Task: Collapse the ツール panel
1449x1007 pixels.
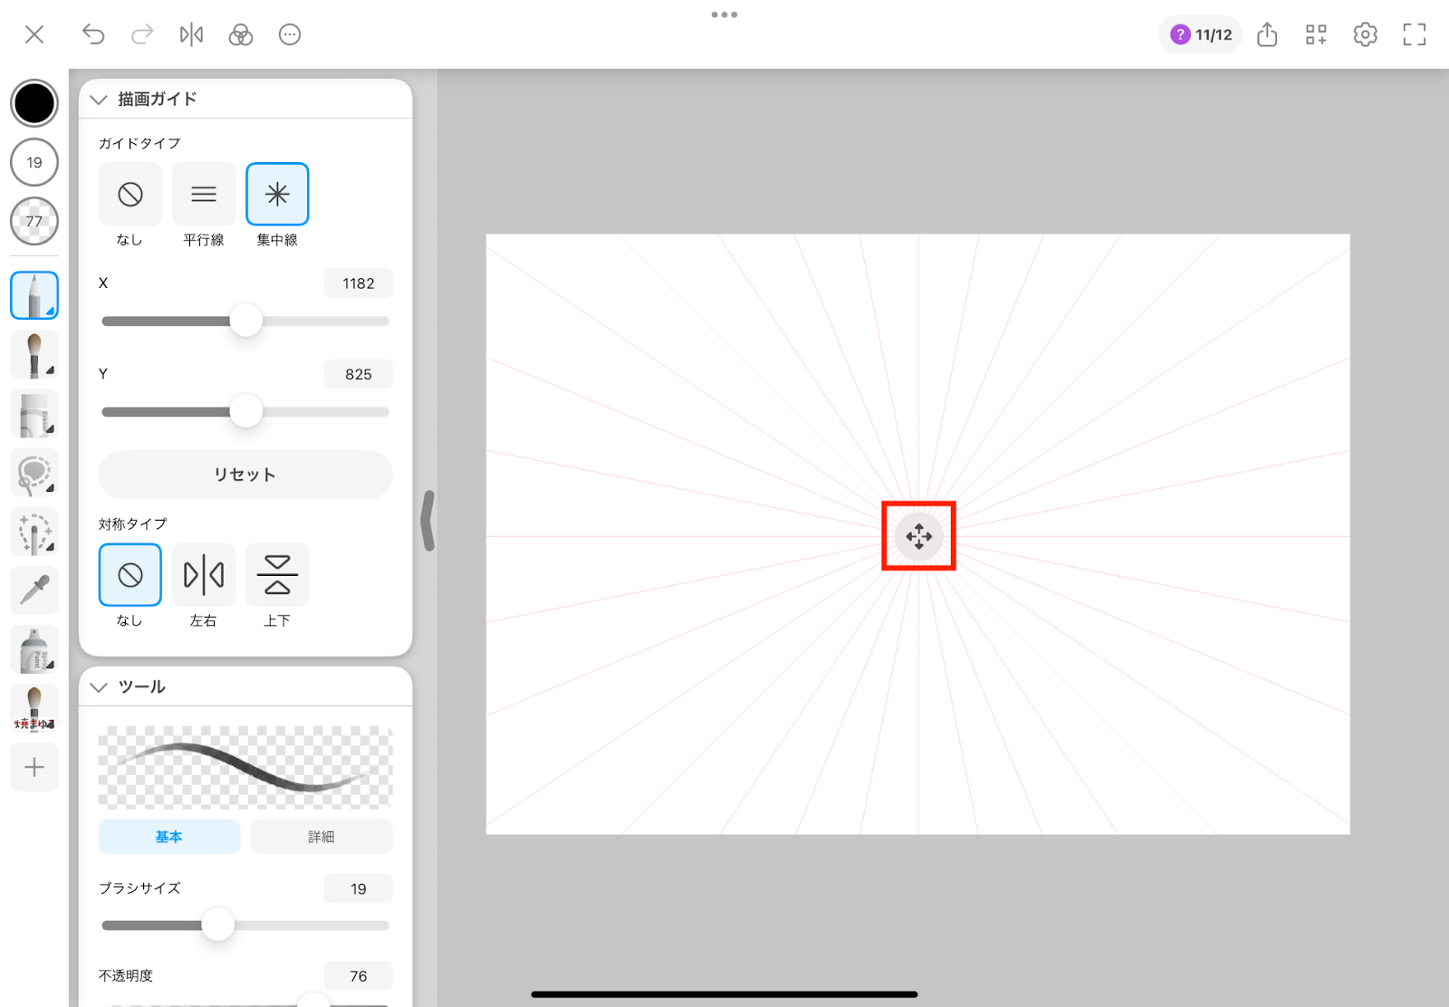Action: pos(99,686)
